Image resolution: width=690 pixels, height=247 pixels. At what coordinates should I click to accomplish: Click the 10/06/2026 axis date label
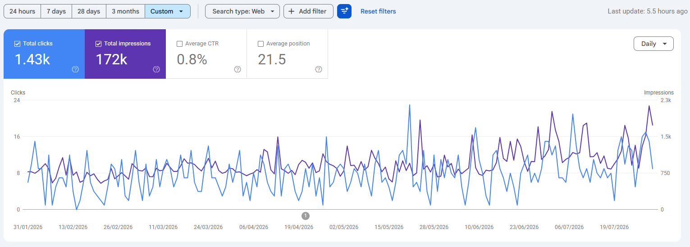click(479, 227)
